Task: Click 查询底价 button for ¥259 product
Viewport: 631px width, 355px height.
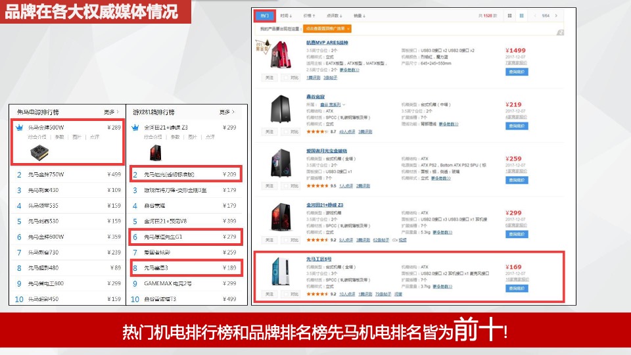Action: [x=517, y=180]
